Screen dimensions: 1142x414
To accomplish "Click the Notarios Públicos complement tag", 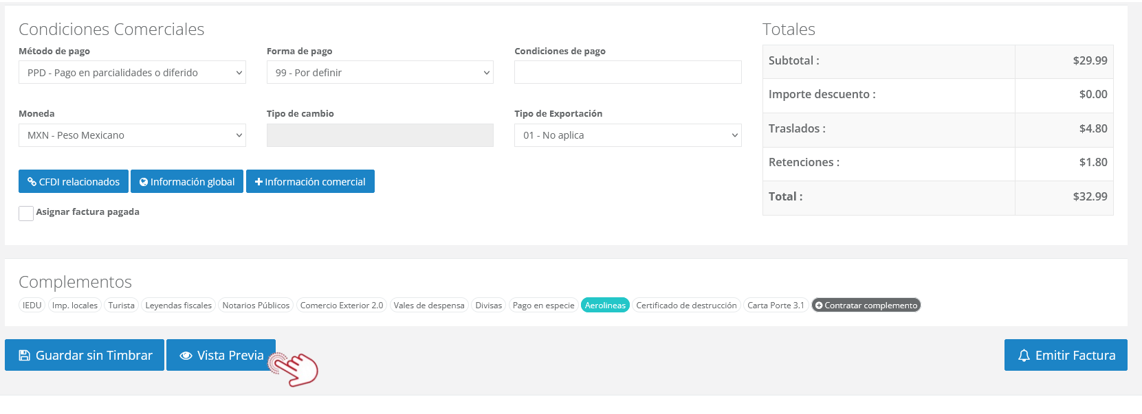I will [256, 306].
